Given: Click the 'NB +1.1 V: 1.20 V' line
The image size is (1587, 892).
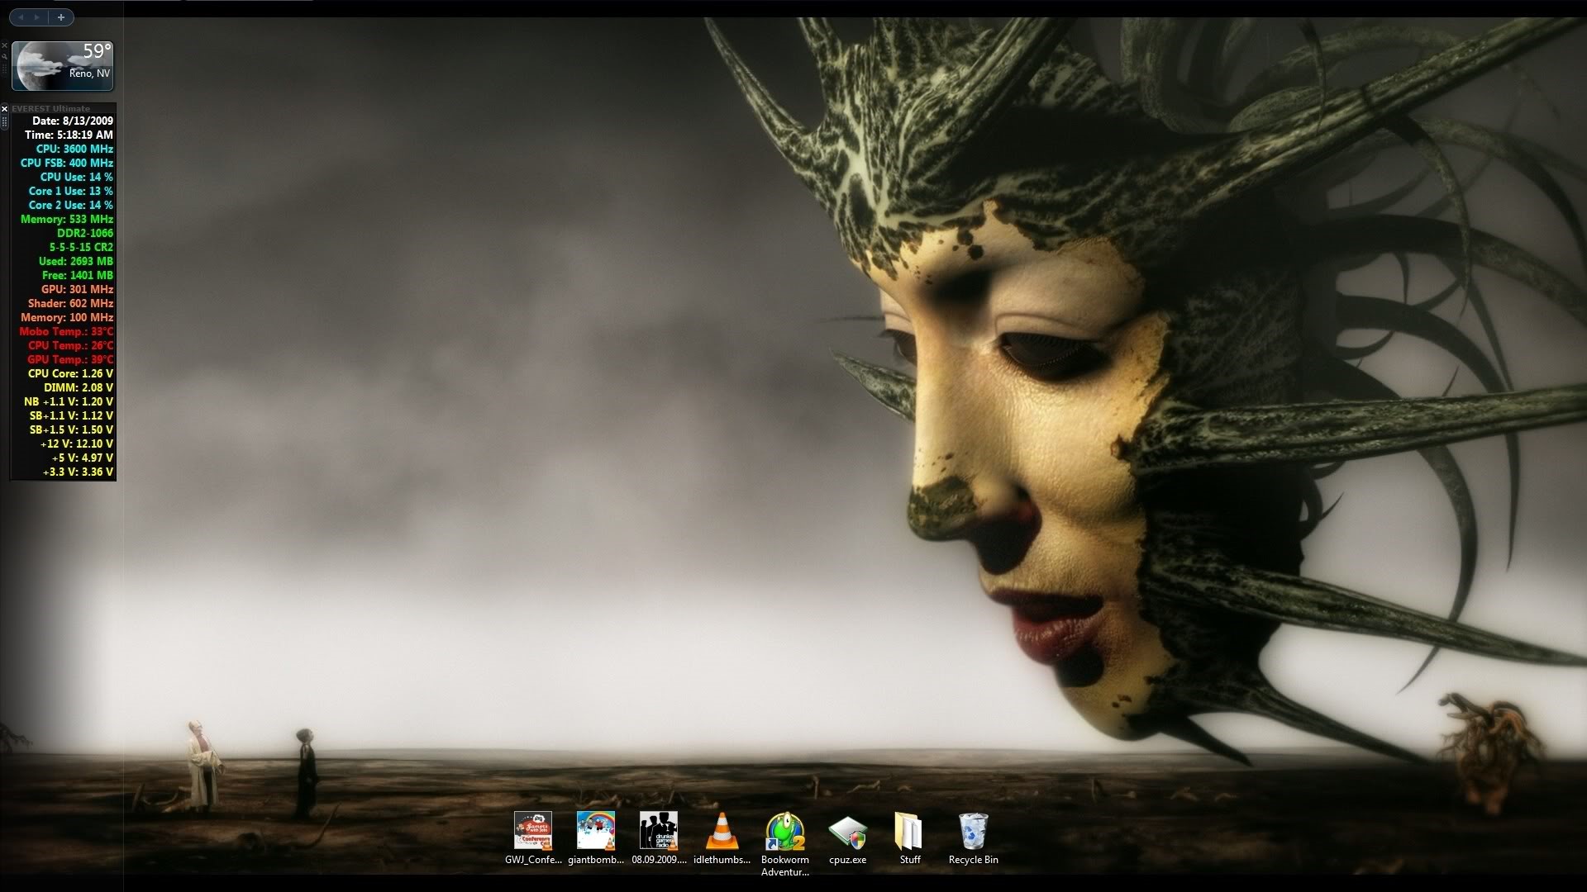Looking at the screenshot, I should coord(69,401).
